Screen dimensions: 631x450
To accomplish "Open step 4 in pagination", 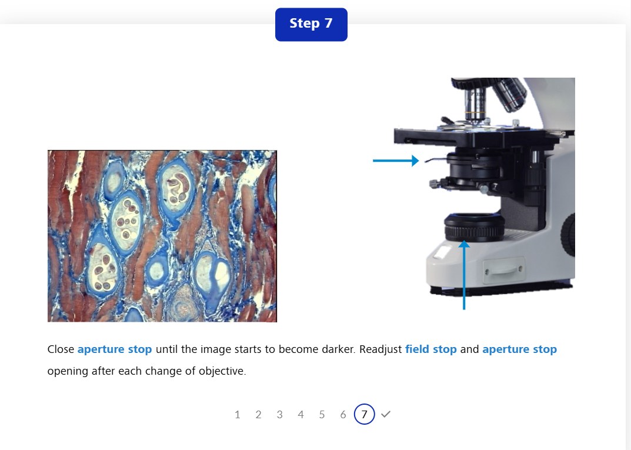I will coord(301,415).
